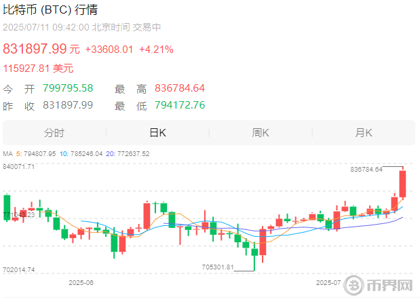420x304 pixels.
Task: Click the percentage change +4.21%
Action: pyautogui.click(x=157, y=50)
